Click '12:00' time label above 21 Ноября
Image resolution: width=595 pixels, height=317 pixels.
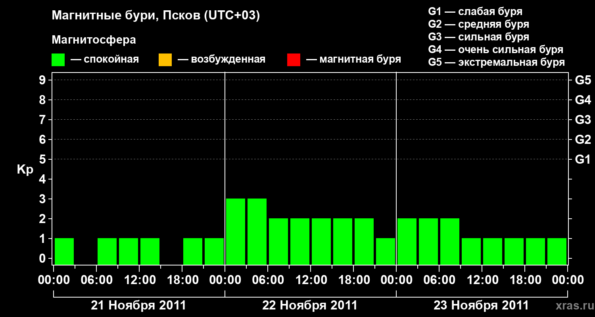coord(139,280)
